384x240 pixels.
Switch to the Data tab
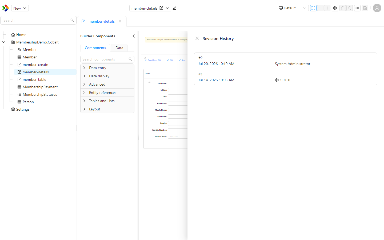tap(119, 48)
